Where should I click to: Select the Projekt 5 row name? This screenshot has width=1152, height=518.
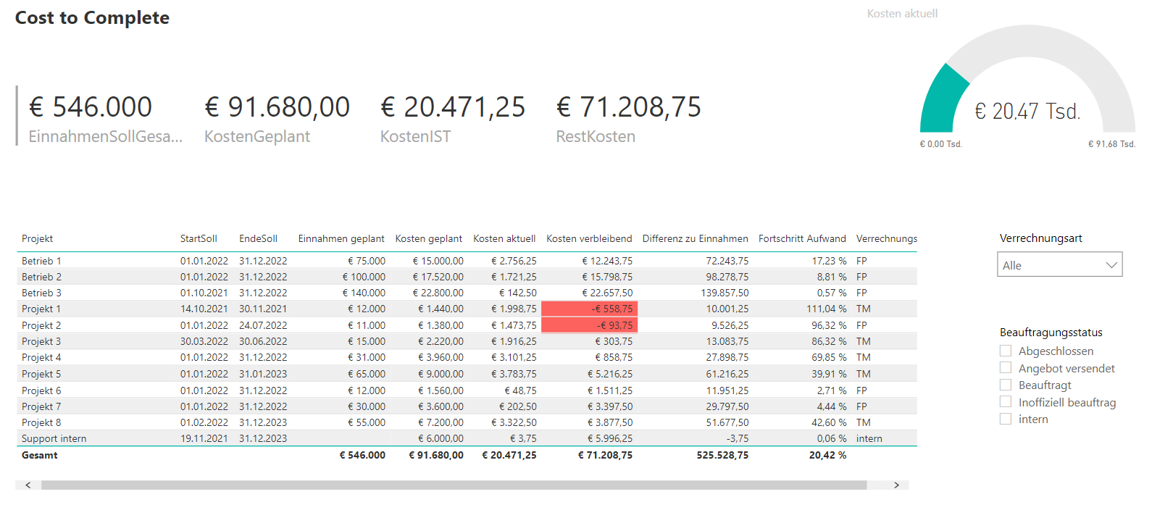tap(41, 374)
